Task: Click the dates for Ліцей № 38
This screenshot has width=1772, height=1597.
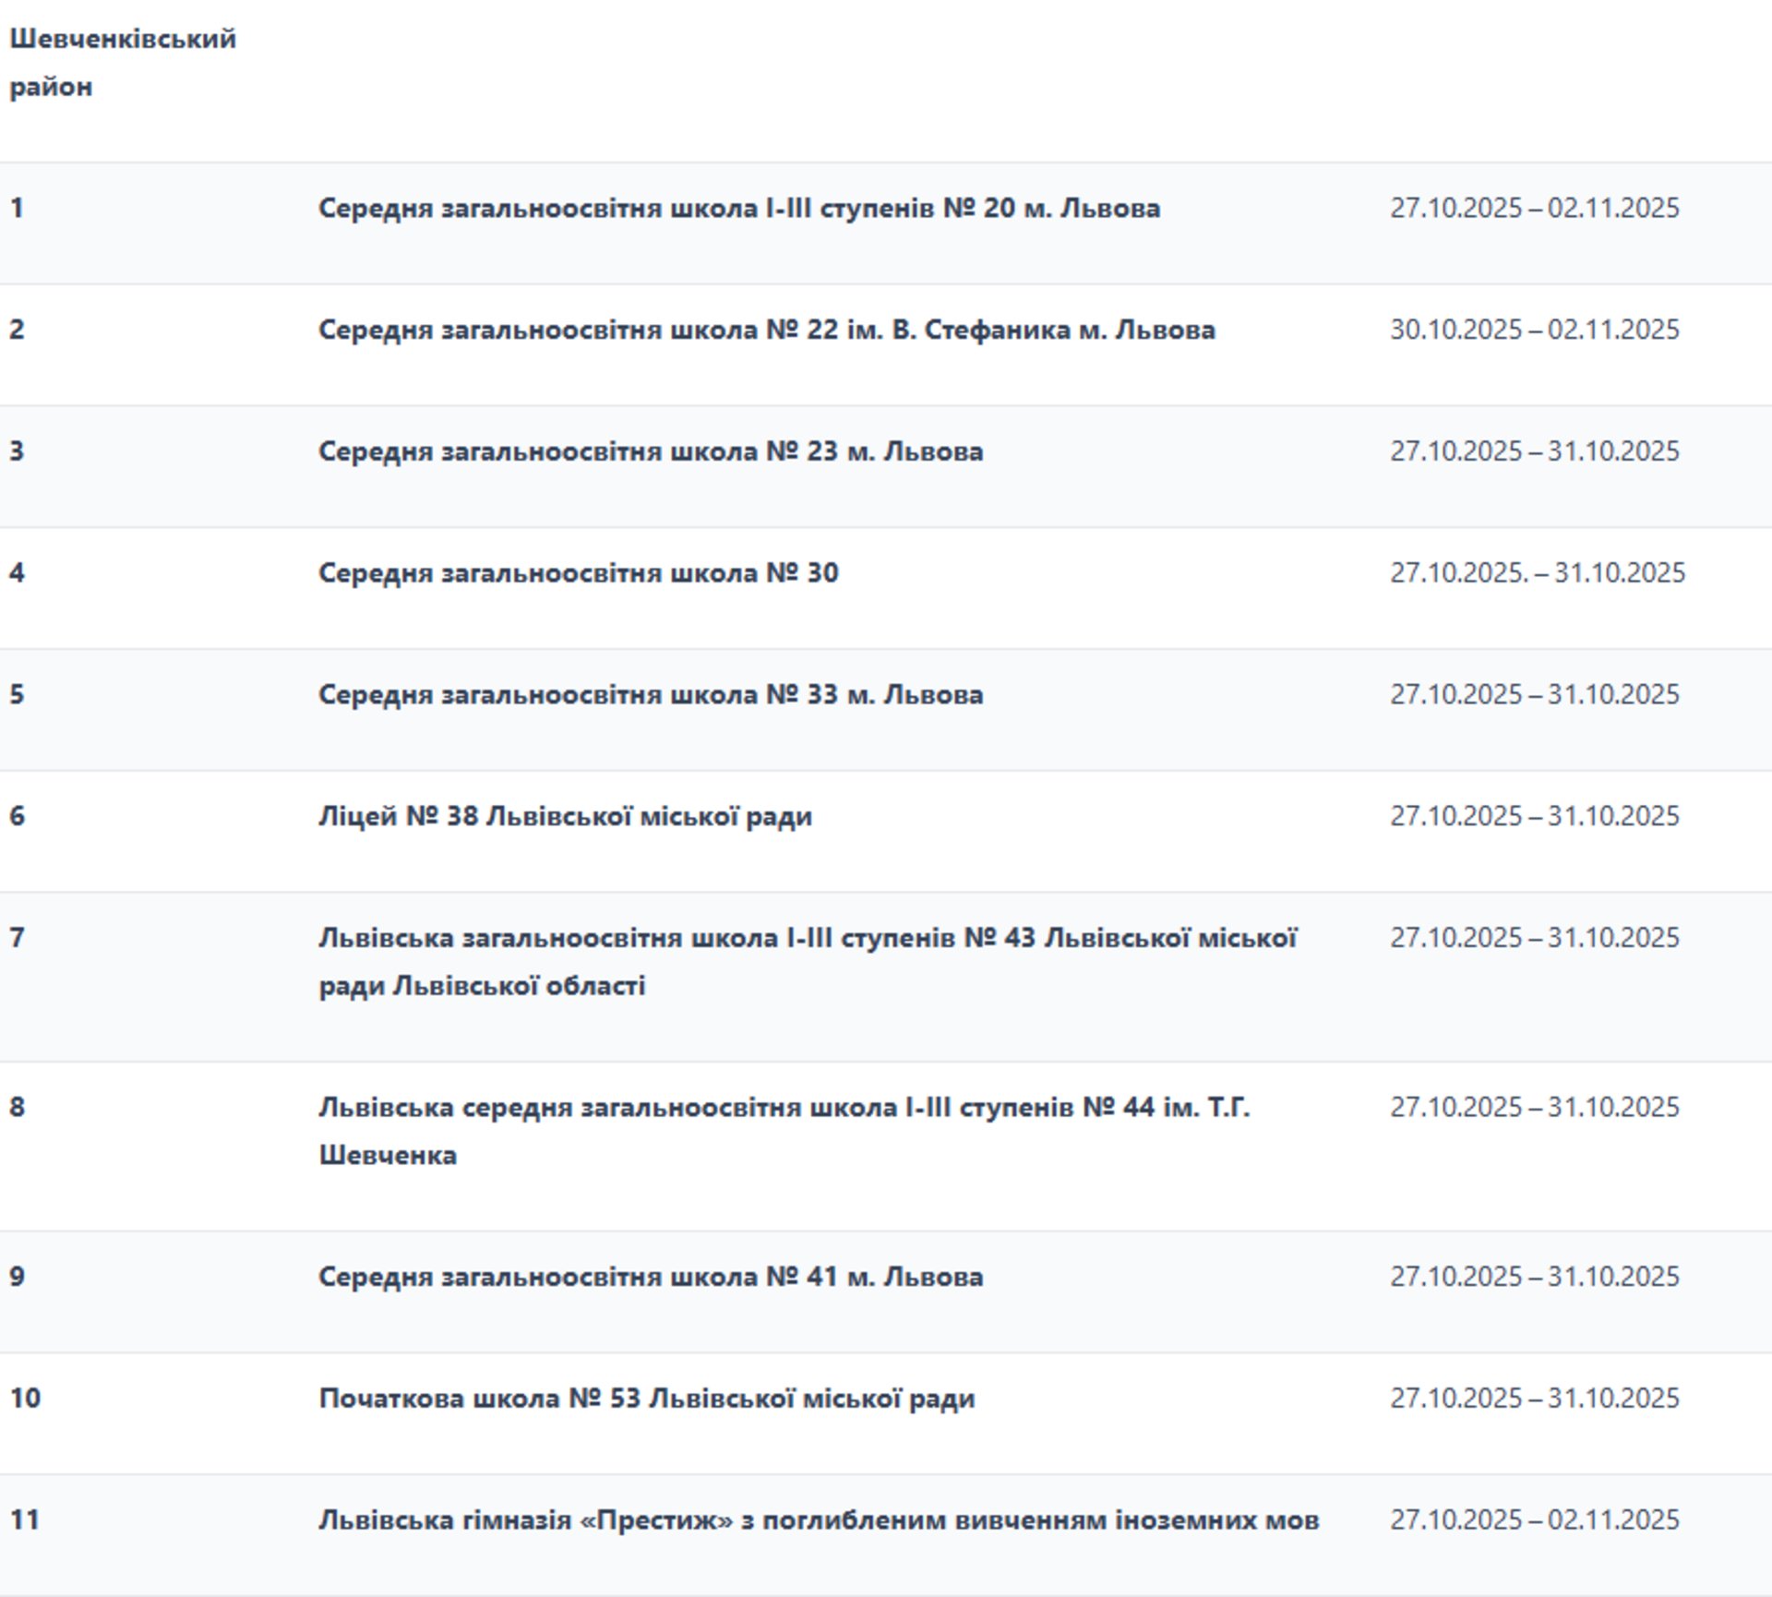Action: click(x=1534, y=817)
